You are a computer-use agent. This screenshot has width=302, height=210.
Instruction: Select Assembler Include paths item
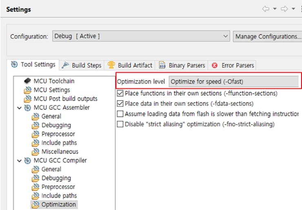click(x=59, y=143)
